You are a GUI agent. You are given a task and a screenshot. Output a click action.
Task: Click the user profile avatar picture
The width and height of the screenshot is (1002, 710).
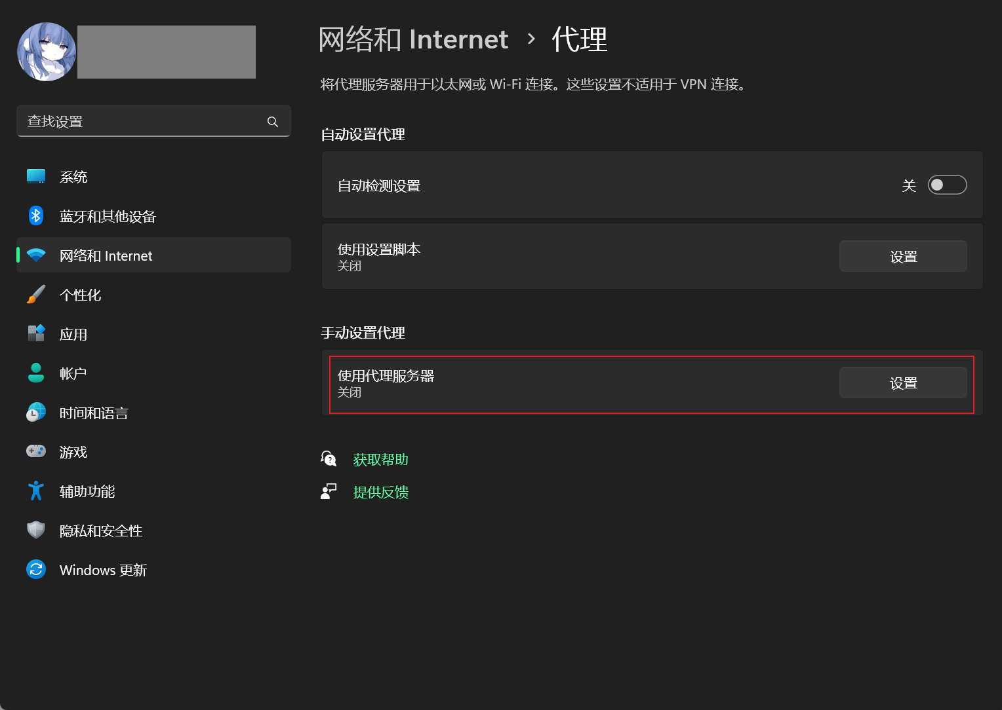coord(47,52)
